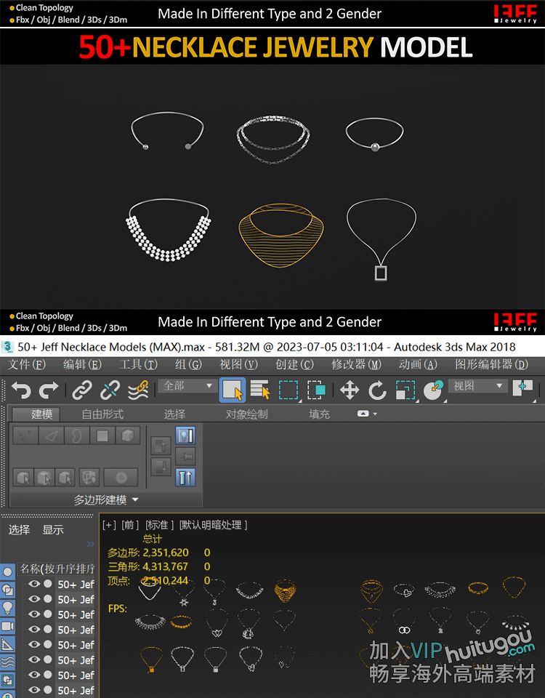Open the ribbon minimize options dropdown arrow
The width and height of the screenshot is (545, 698).
(375, 414)
